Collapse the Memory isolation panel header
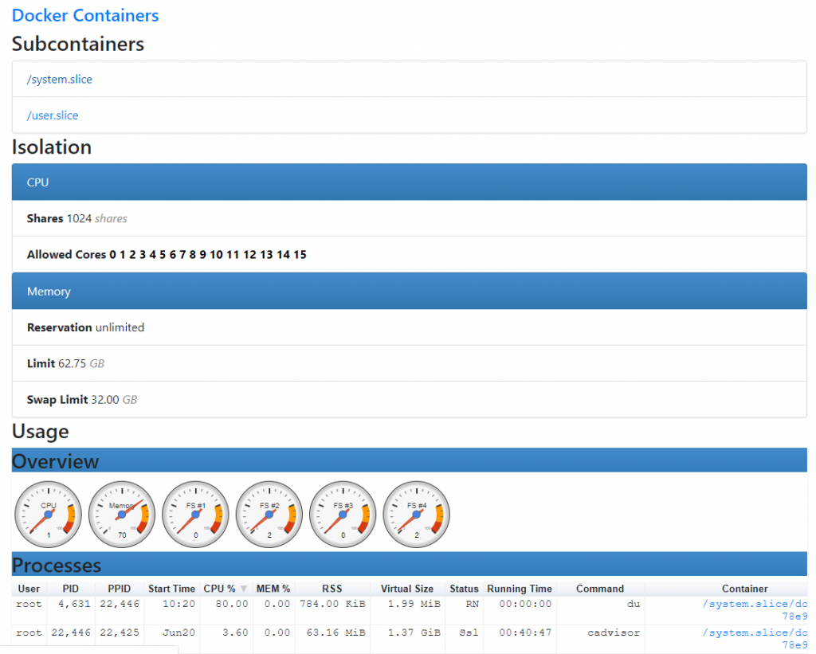The height and width of the screenshot is (654, 816). coord(49,292)
